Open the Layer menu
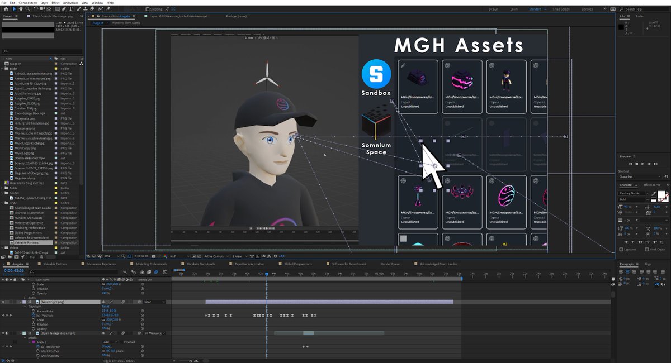This screenshot has width=671, height=363. tap(44, 3)
